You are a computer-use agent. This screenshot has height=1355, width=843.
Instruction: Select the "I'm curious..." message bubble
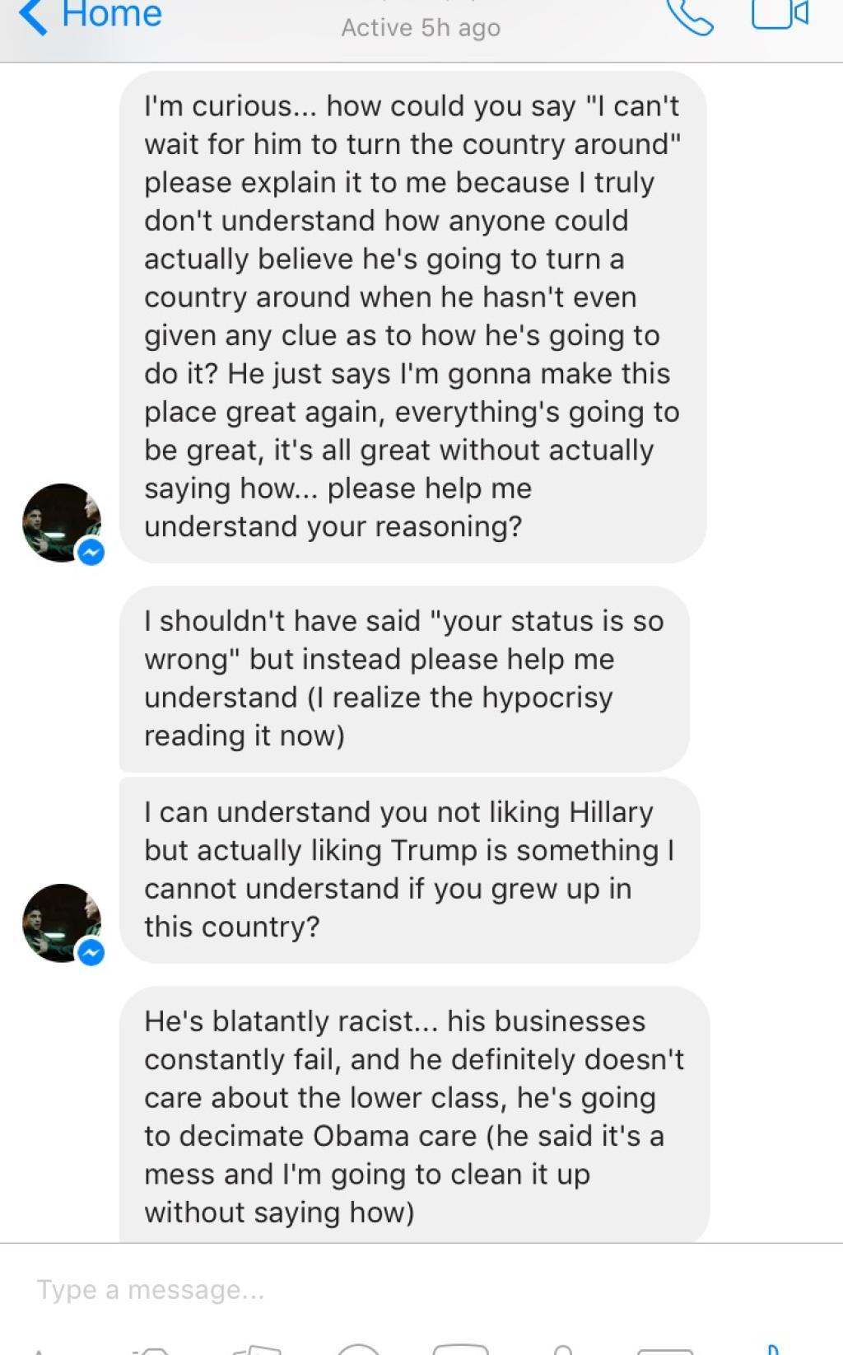(413, 316)
